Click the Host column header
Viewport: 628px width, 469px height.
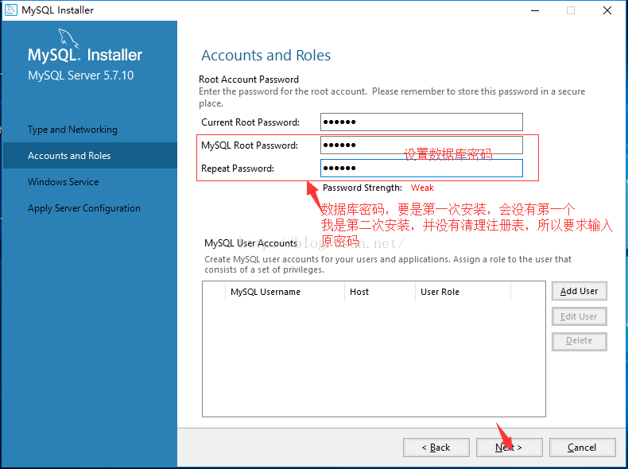coord(380,292)
